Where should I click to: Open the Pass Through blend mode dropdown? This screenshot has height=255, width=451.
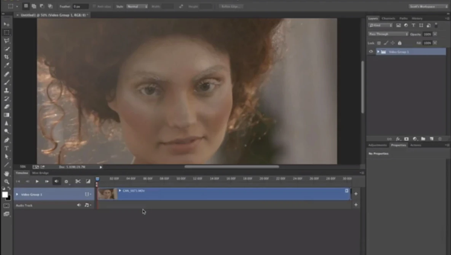(x=388, y=34)
